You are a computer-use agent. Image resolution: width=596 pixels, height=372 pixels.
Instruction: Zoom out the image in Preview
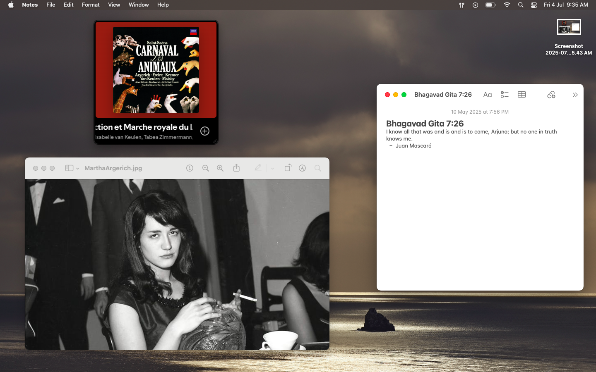205,168
